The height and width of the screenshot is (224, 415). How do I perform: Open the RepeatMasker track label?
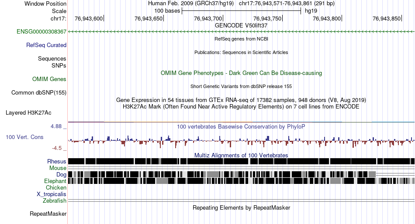coord(48,214)
